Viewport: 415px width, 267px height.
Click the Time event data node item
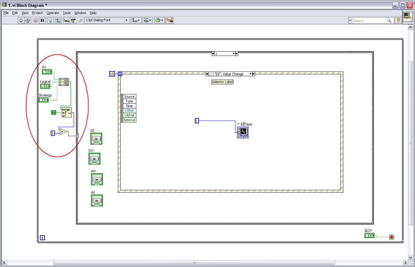(129, 106)
